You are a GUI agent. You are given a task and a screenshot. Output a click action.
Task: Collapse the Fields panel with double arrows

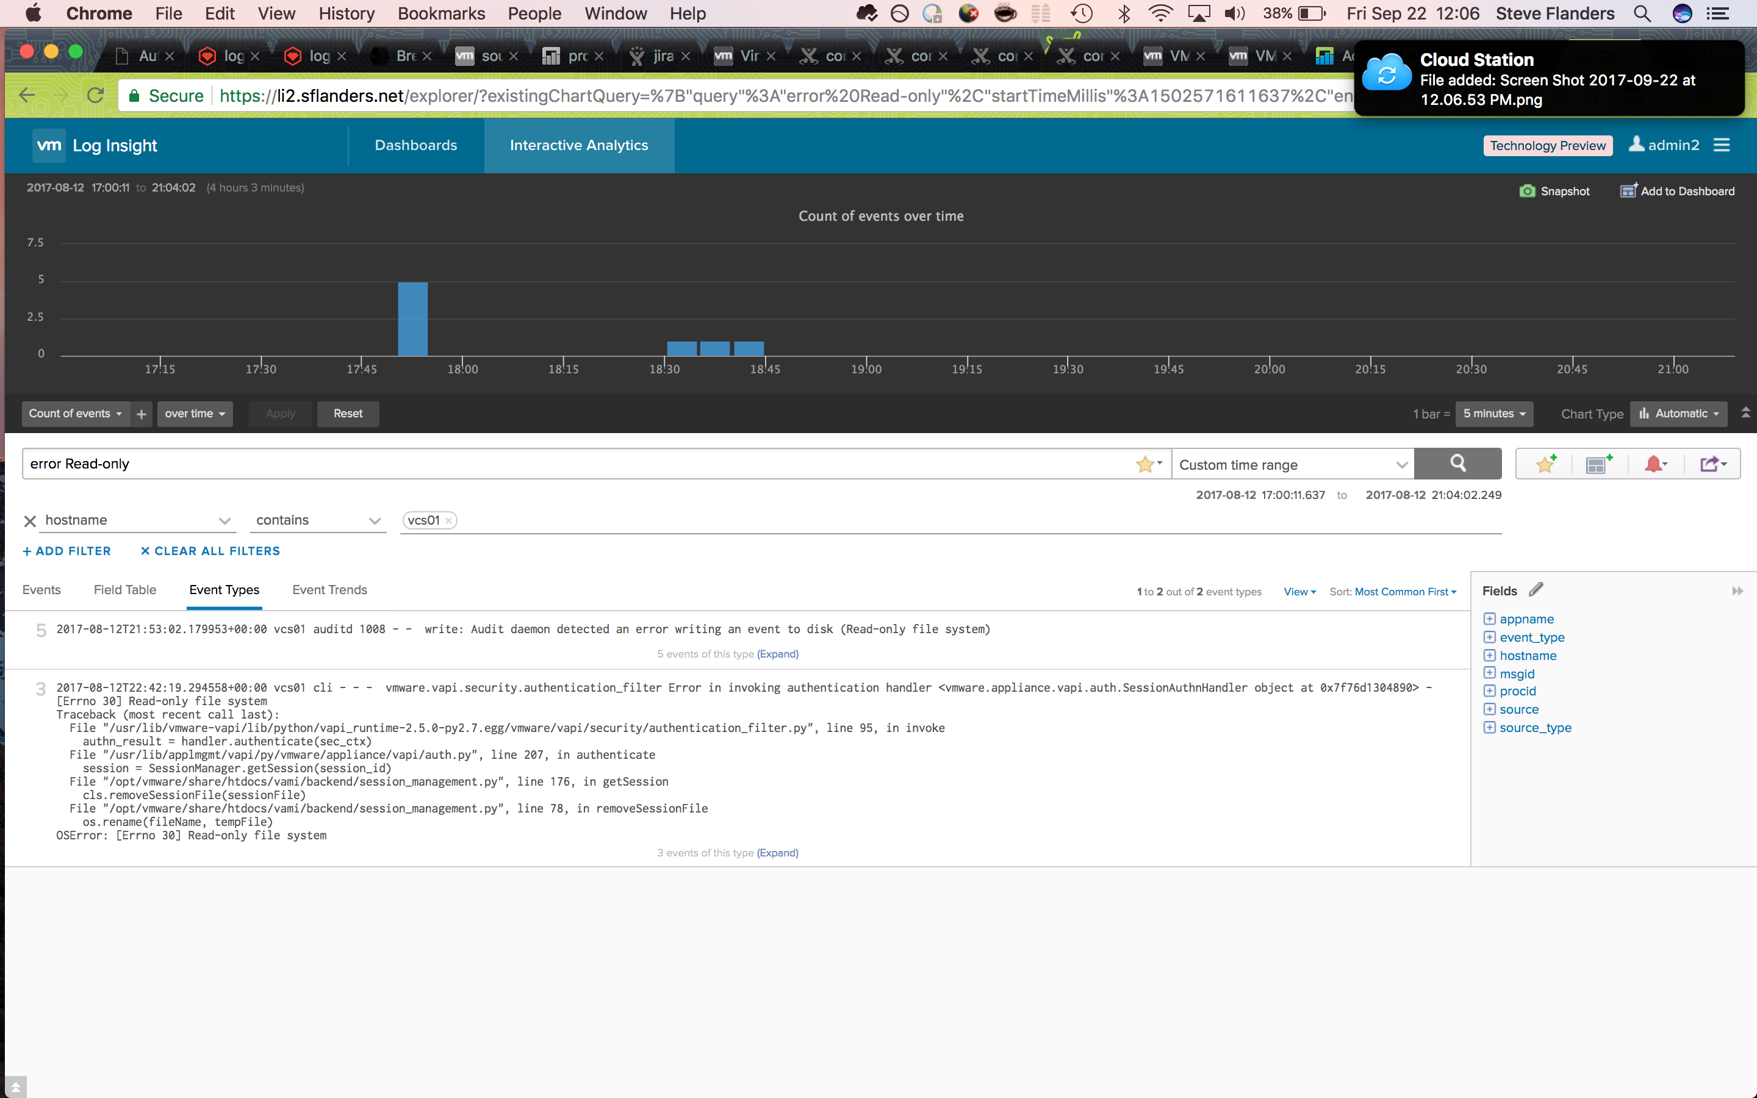[x=1737, y=591]
